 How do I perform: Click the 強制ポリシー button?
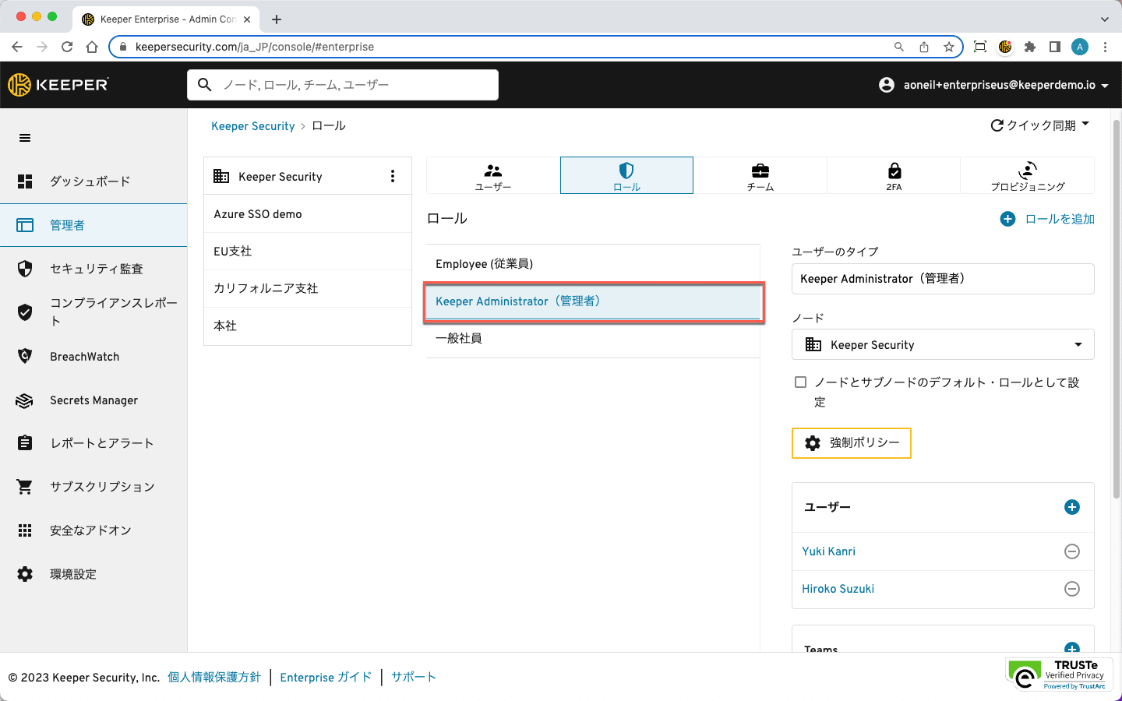pos(852,443)
